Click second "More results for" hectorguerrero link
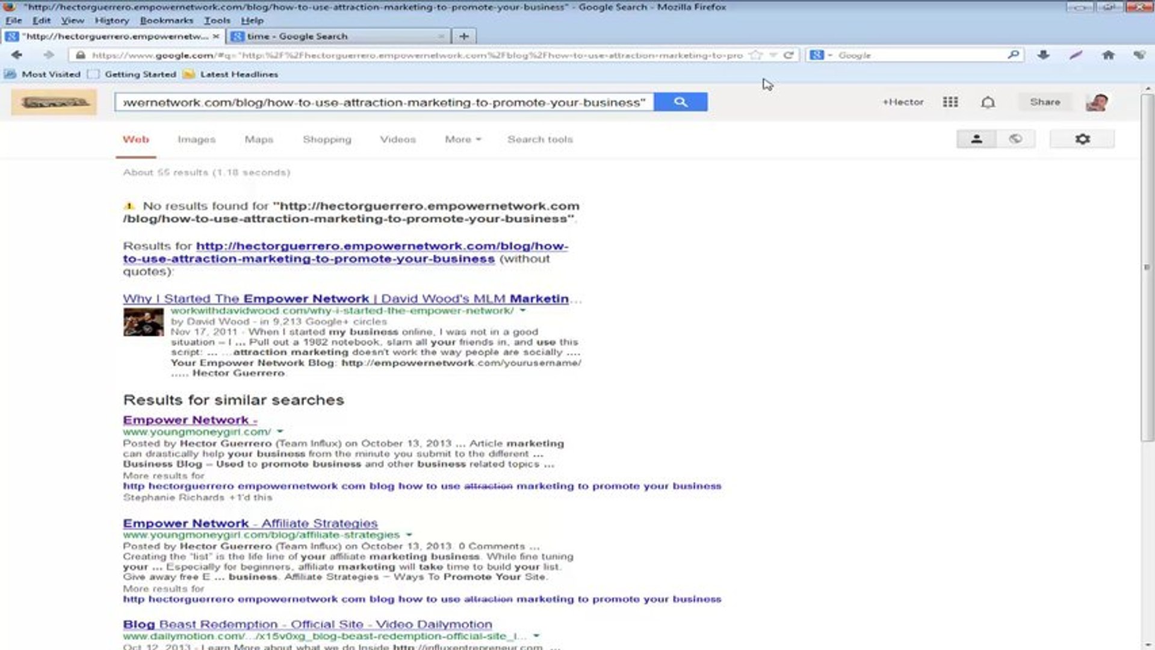The width and height of the screenshot is (1155, 650). 422,599
